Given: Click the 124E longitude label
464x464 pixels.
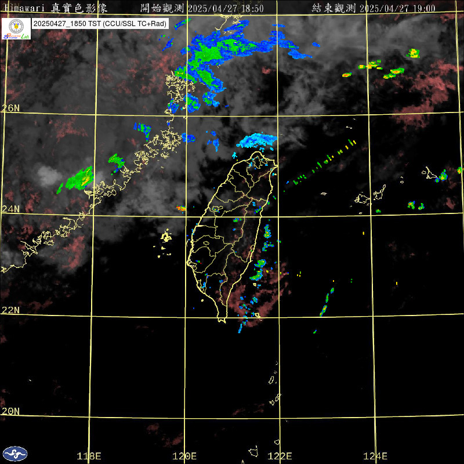Looking at the screenshot, I should pos(375,456).
